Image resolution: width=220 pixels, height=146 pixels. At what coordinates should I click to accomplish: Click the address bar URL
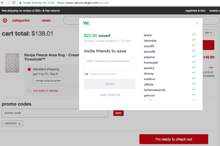pos(83,3)
